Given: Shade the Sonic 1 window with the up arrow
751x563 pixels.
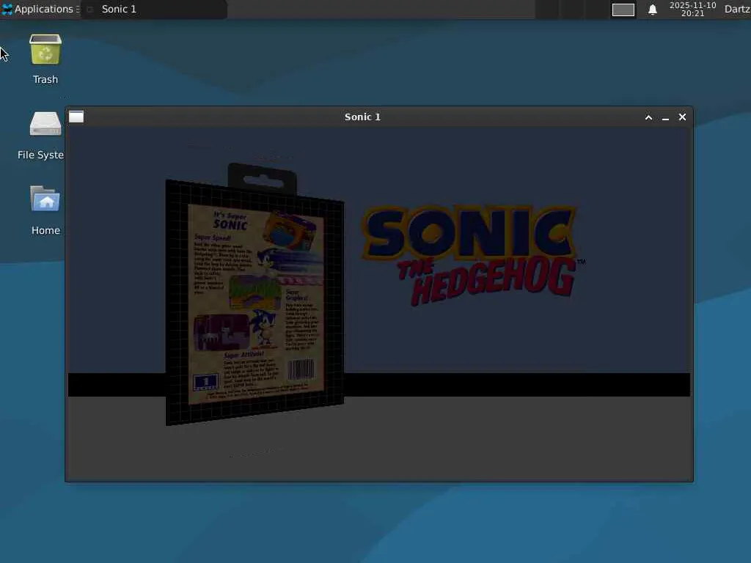Looking at the screenshot, I should 648,117.
